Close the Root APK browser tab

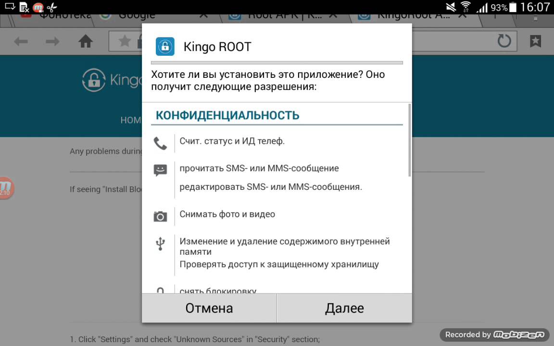click(x=333, y=16)
